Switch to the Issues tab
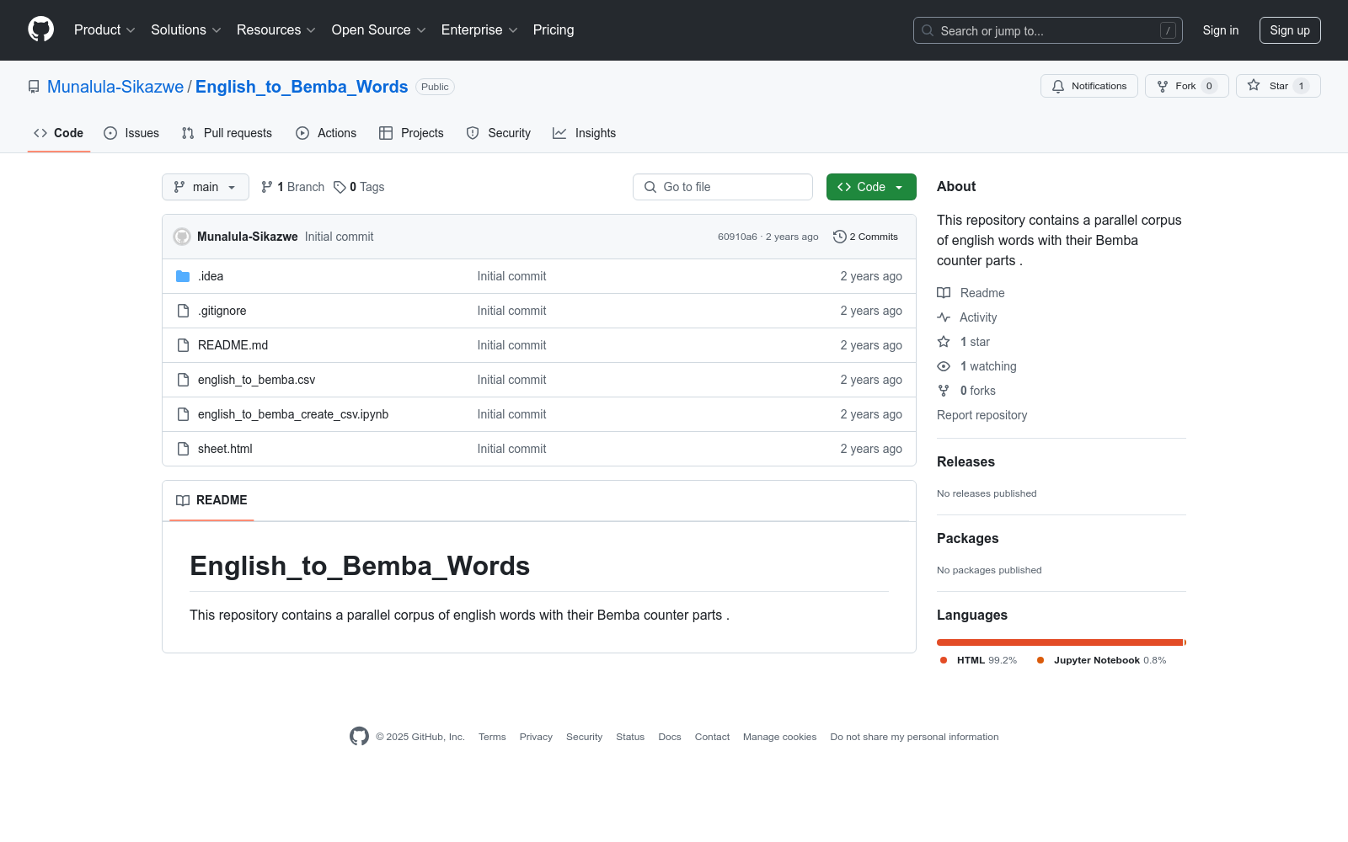1348x842 pixels. [x=131, y=133]
